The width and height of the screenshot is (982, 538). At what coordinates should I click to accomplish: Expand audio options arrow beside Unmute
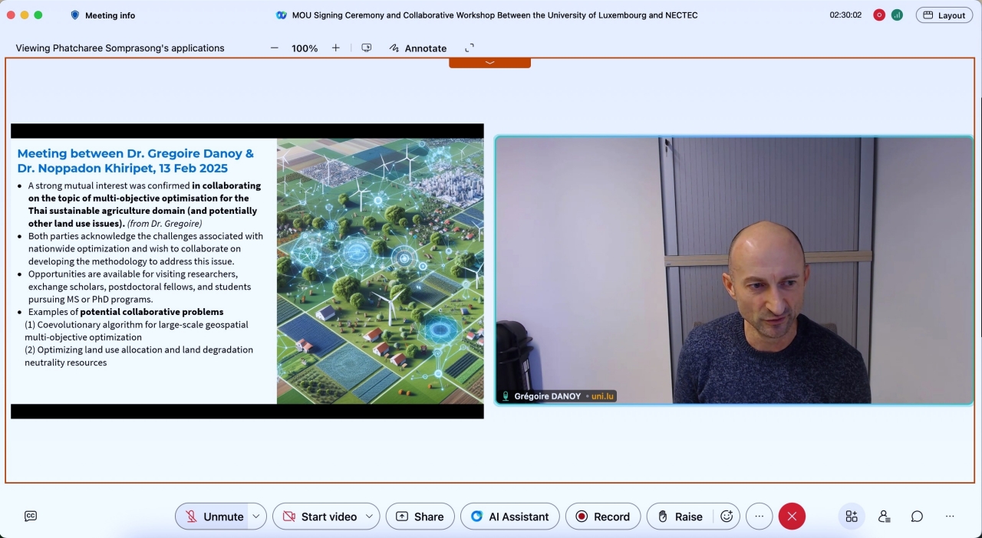click(x=257, y=517)
